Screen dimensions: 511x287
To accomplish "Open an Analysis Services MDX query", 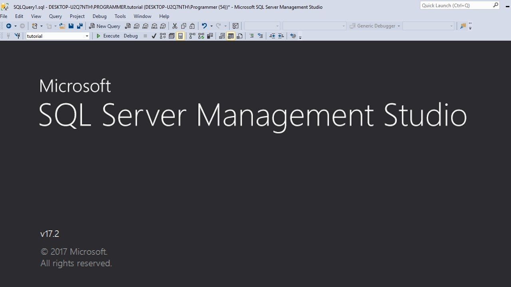I will coord(137,26).
